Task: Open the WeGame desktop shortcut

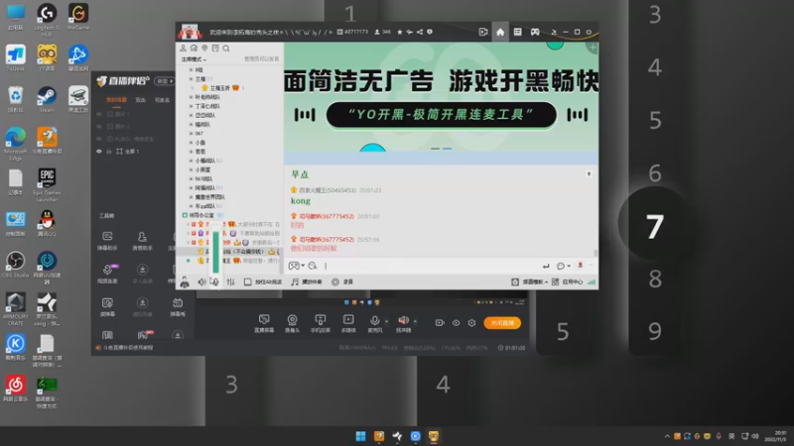Action: pyautogui.click(x=78, y=17)
